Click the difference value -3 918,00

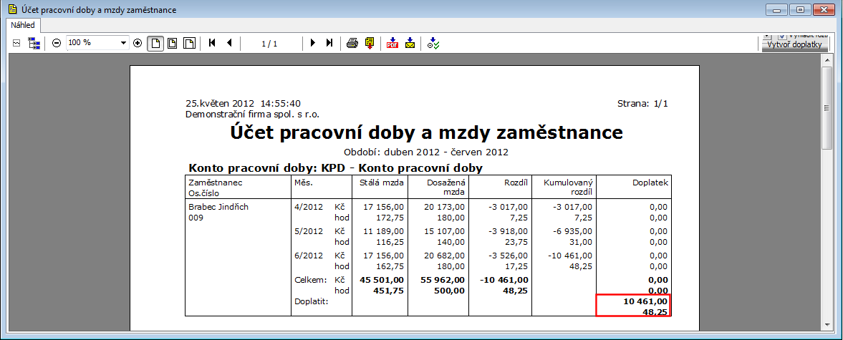[x=507, y=231]
